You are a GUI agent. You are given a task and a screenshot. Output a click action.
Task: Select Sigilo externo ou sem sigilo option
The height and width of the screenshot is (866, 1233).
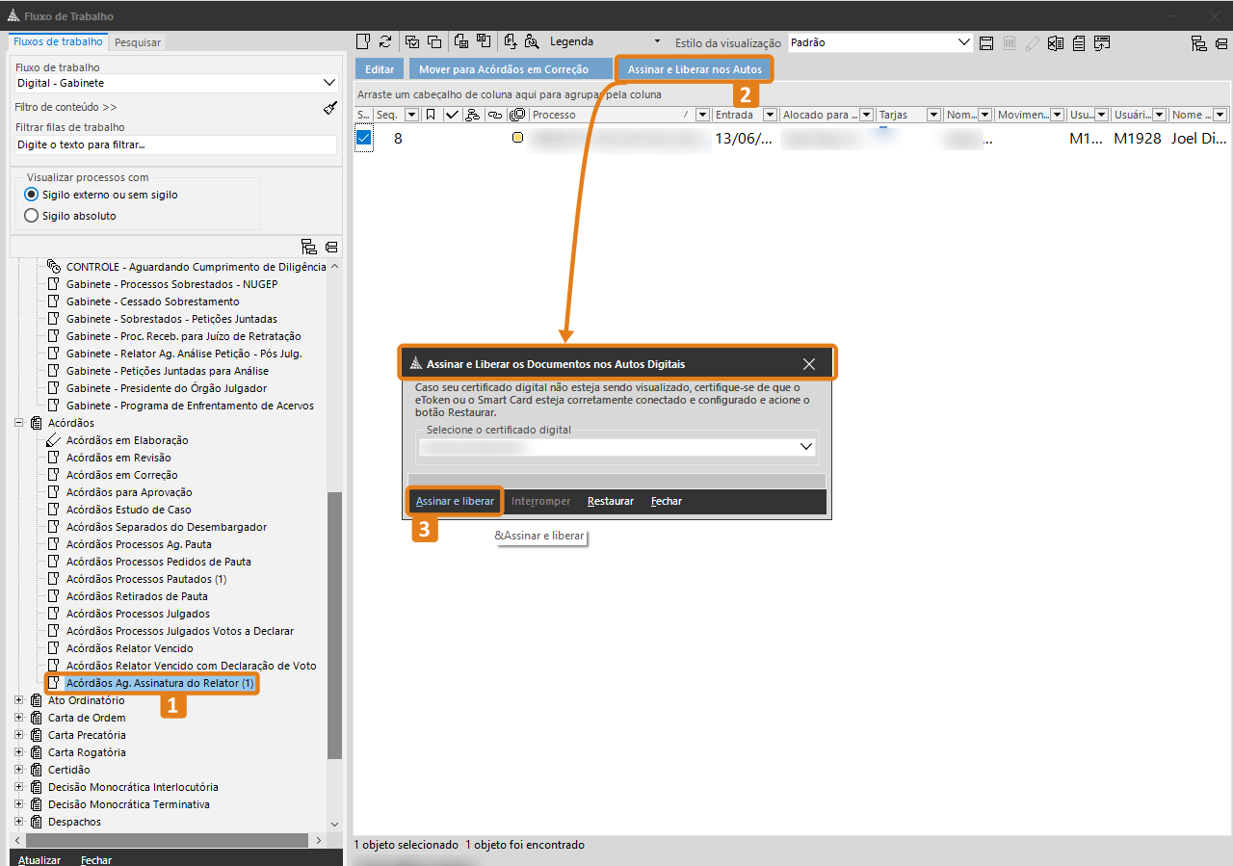pyautogui.click(x=32, y=195)
